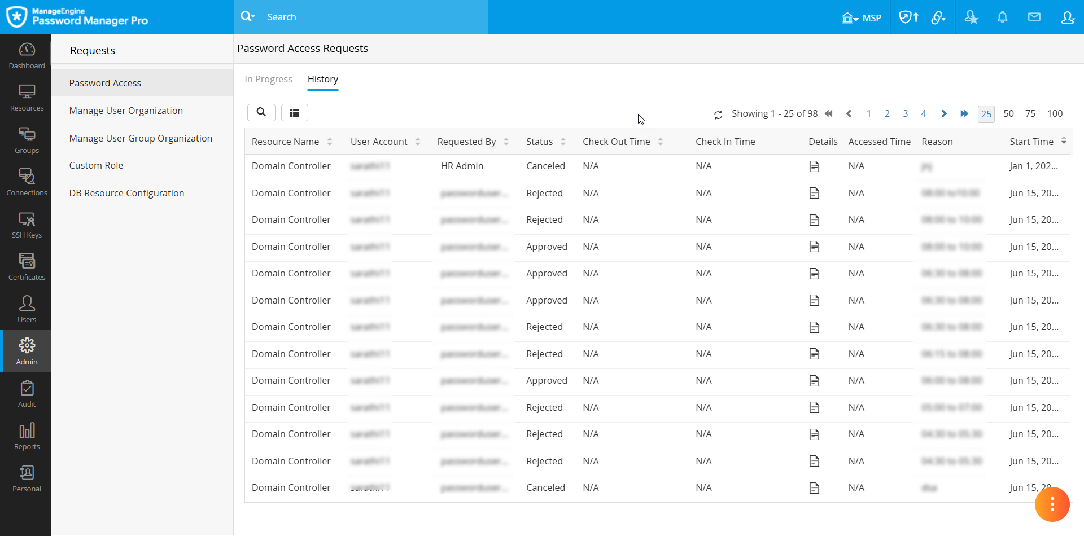Click the orange floating actions button
1084x536 pixels.
(x=1052, y=504)
